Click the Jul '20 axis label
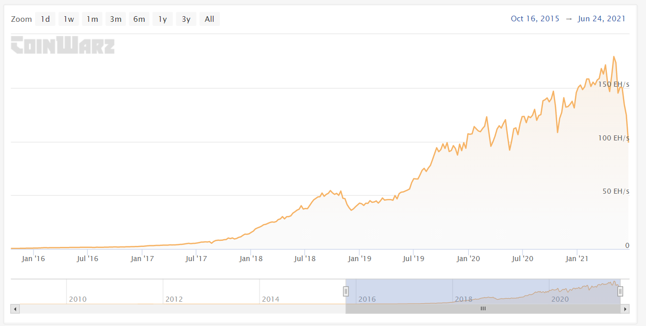646x326 pixels. click(x=523, y=259)
